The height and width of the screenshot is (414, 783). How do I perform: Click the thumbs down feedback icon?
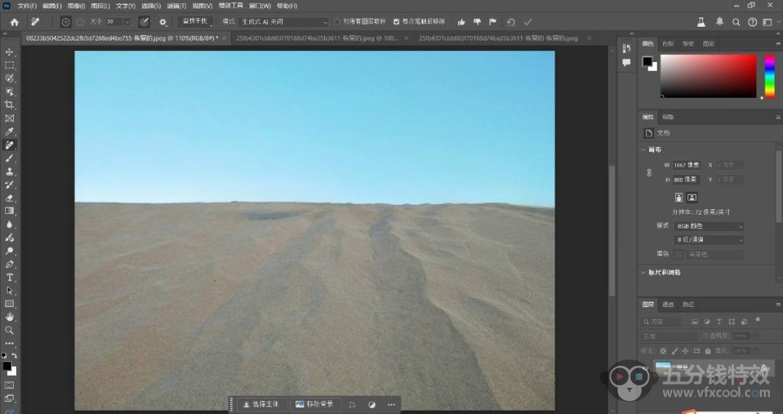click(x=477, y=22)
